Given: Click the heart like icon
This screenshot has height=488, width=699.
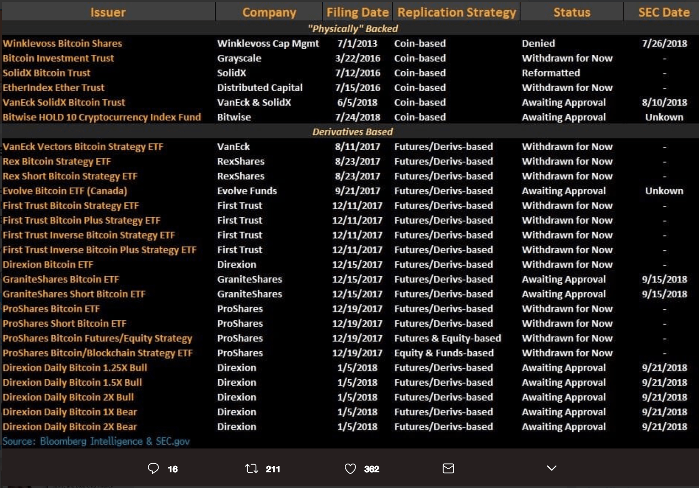Looking at the screenshot, I should tap(350, 469).
